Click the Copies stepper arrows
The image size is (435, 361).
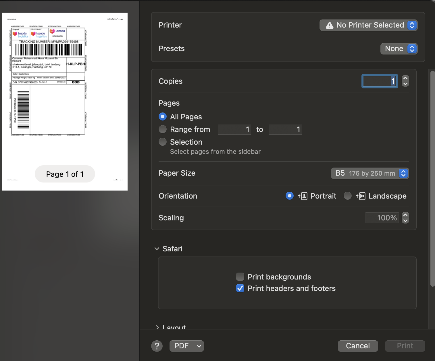point(405,81)
